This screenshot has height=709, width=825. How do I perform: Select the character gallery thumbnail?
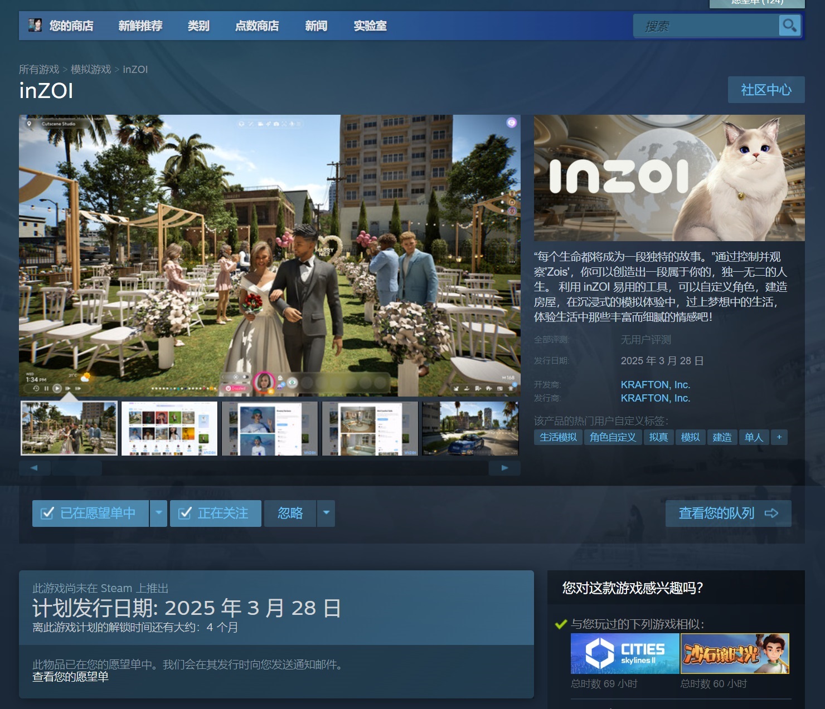(x=169, y=428)
